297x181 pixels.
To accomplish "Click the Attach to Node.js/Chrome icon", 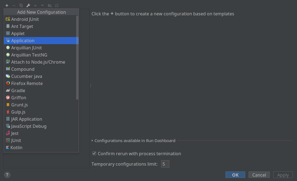I will [x=8, y=62].
